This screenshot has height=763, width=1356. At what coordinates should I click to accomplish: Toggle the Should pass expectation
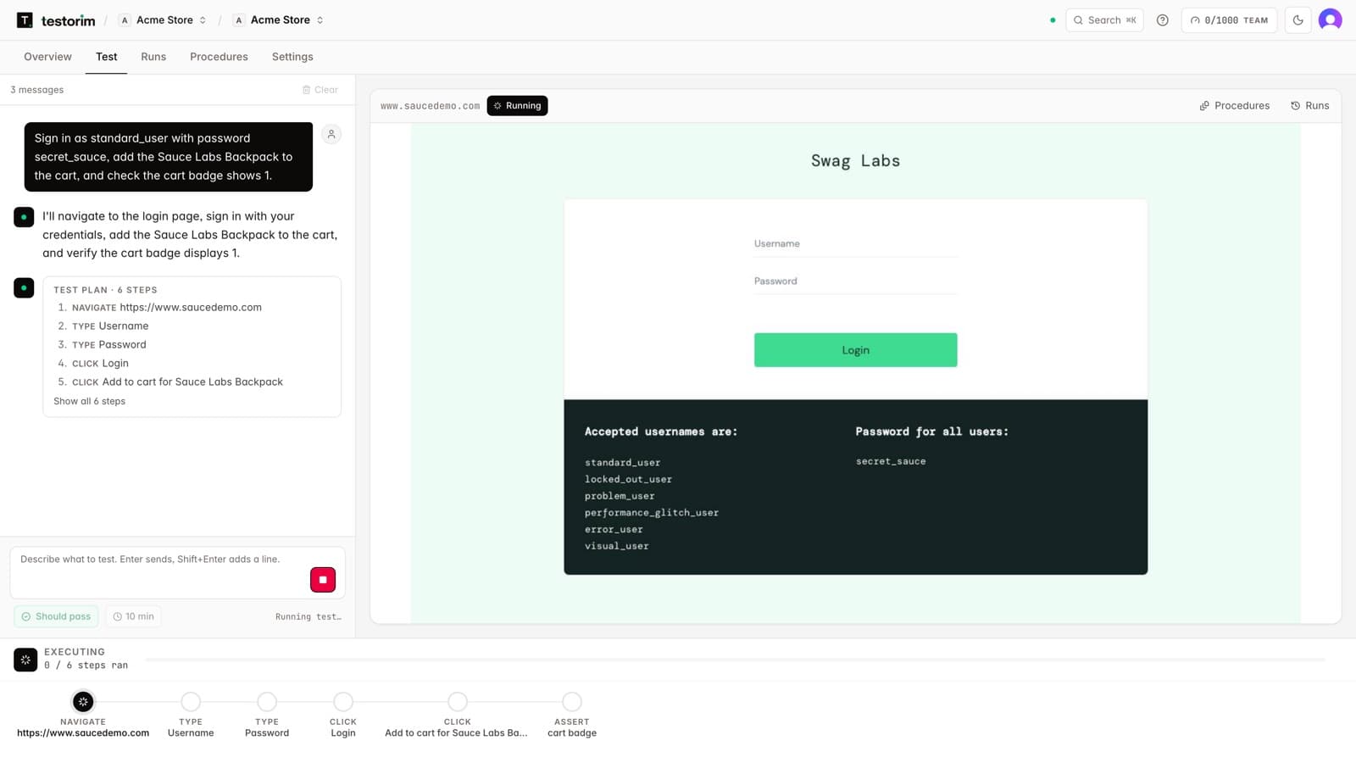[56, 616]
